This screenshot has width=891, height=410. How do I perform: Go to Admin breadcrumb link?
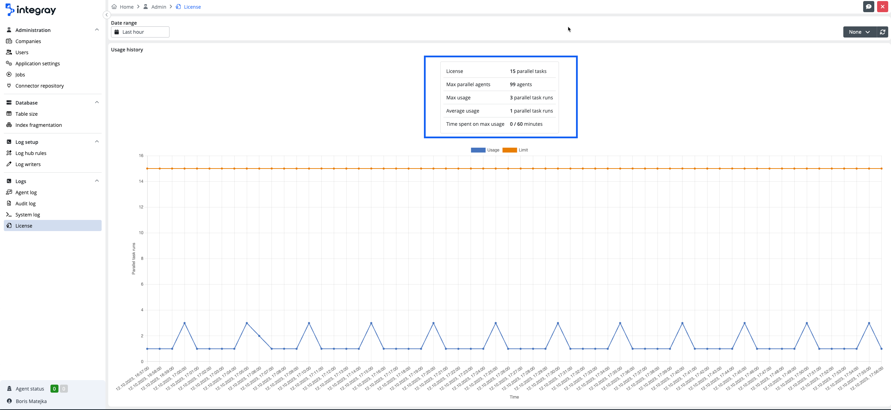click(158, 7)
